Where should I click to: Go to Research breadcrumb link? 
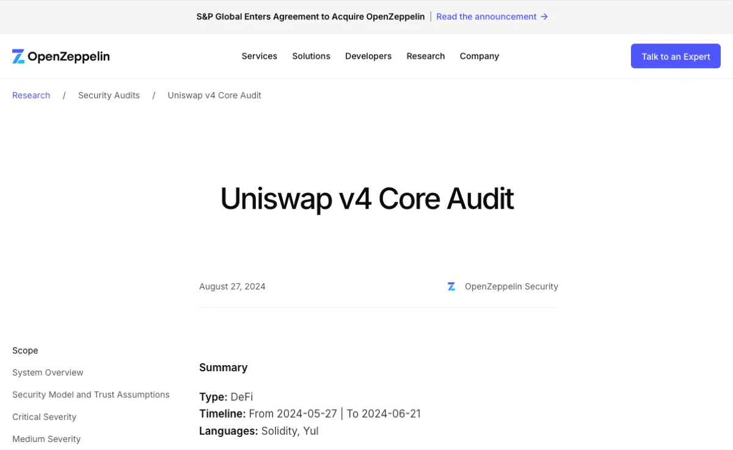click(x=31, y=95)
